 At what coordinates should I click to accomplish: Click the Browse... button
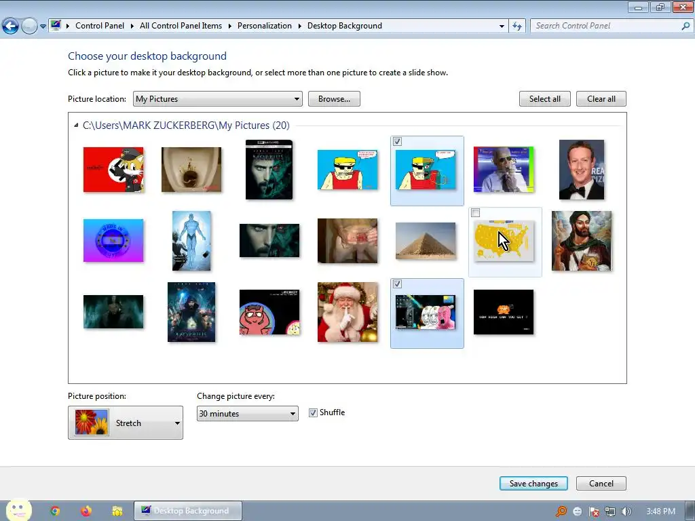pyautogui.click(x=334, y=99)
